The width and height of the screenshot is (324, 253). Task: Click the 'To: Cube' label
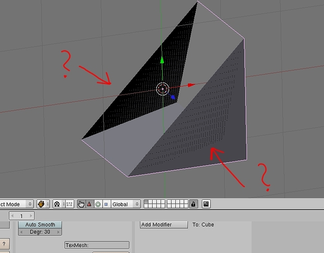pos(203,225)
